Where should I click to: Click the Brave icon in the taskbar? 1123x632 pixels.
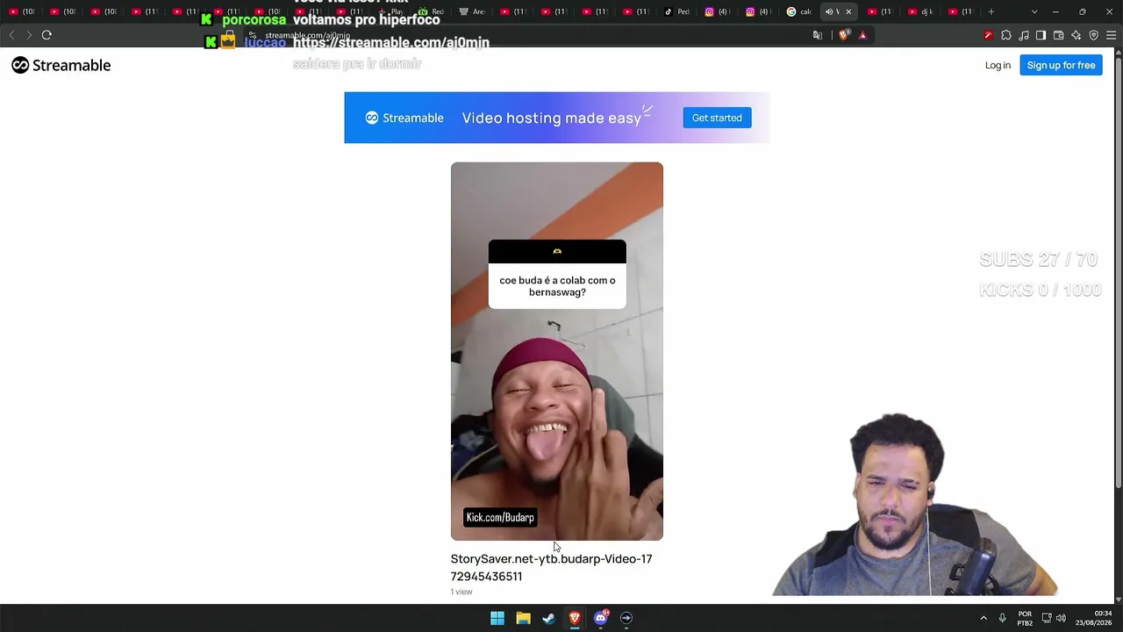pyautogui.click(x=575, y=618)
